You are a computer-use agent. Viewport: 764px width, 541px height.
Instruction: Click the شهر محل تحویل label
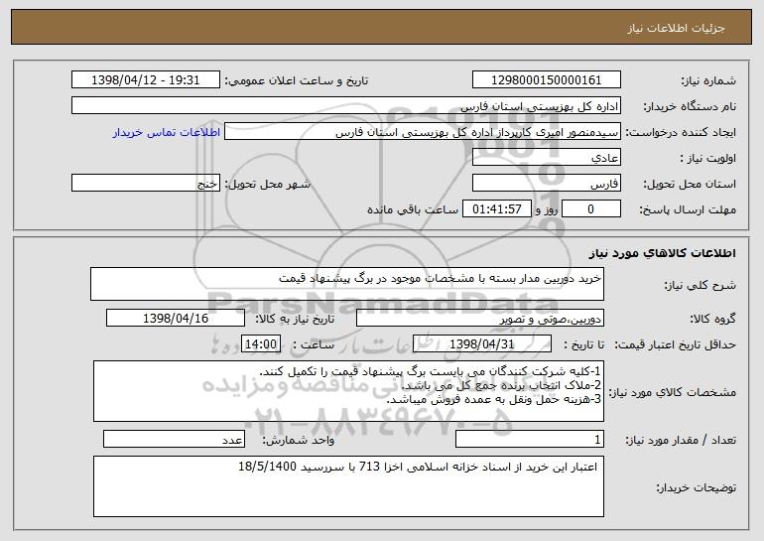(x=267, y=185)
